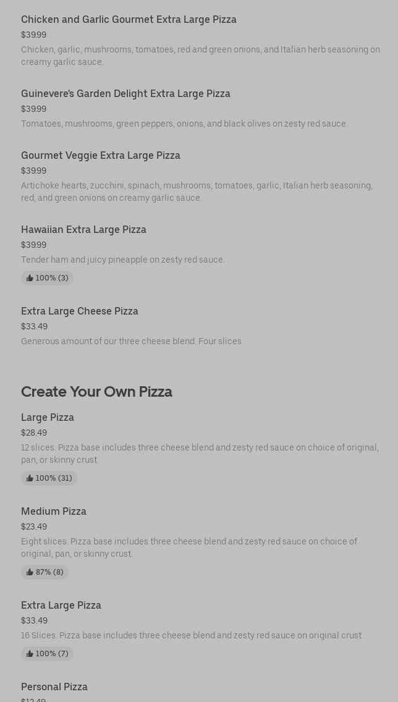Click the 100% (31) rating badge

[49, 478]
